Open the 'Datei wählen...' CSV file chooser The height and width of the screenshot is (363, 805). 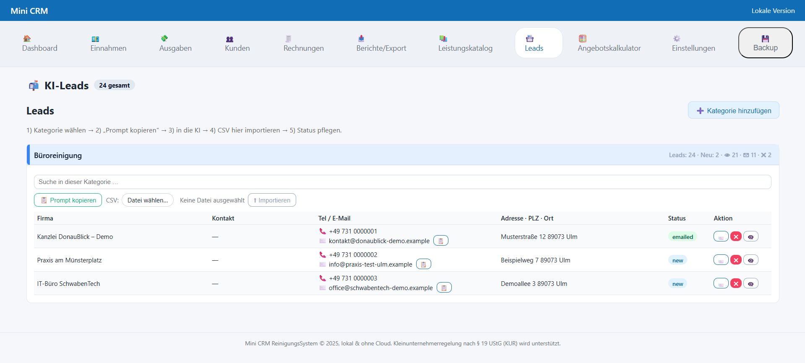point(148,200)
